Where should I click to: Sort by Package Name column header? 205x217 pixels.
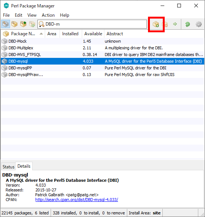point(23,34)
